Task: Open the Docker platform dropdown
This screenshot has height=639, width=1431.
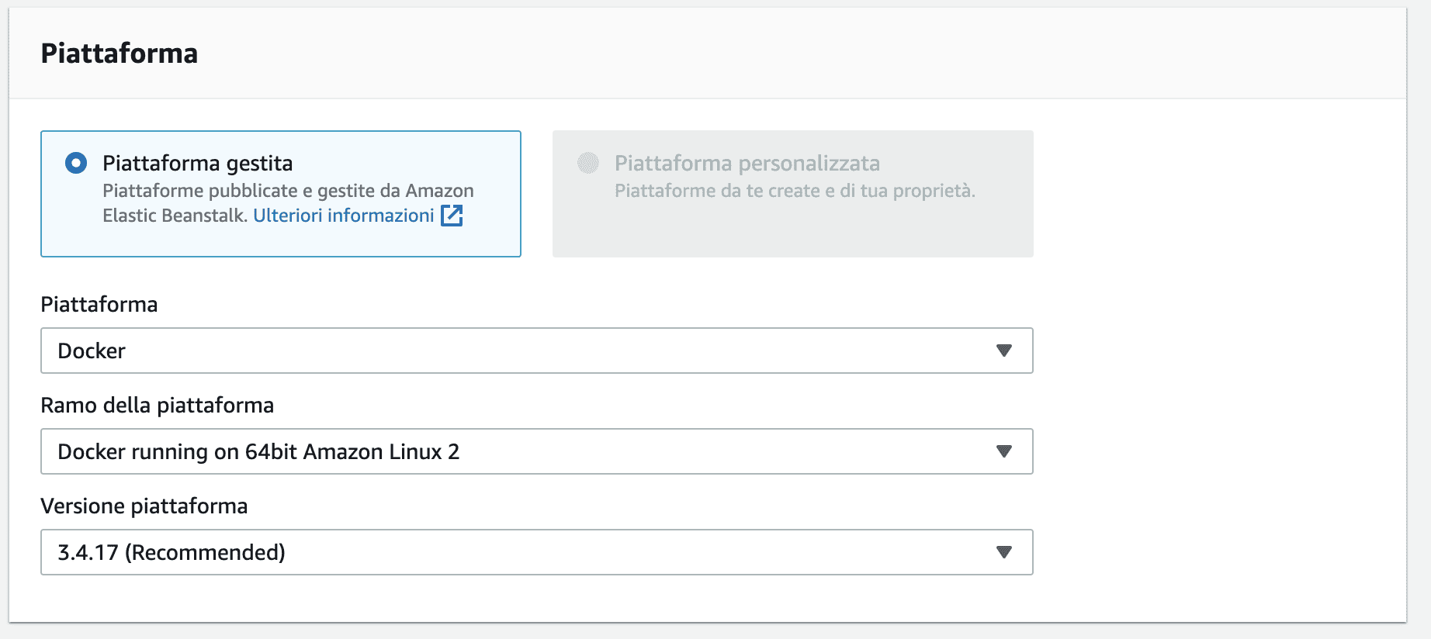Action: click(535, 351)
